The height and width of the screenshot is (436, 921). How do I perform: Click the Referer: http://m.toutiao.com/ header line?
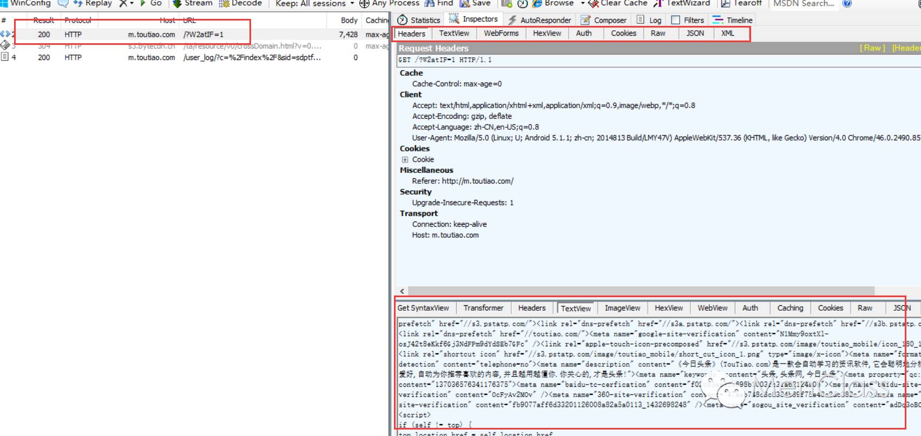coord(463,181)
